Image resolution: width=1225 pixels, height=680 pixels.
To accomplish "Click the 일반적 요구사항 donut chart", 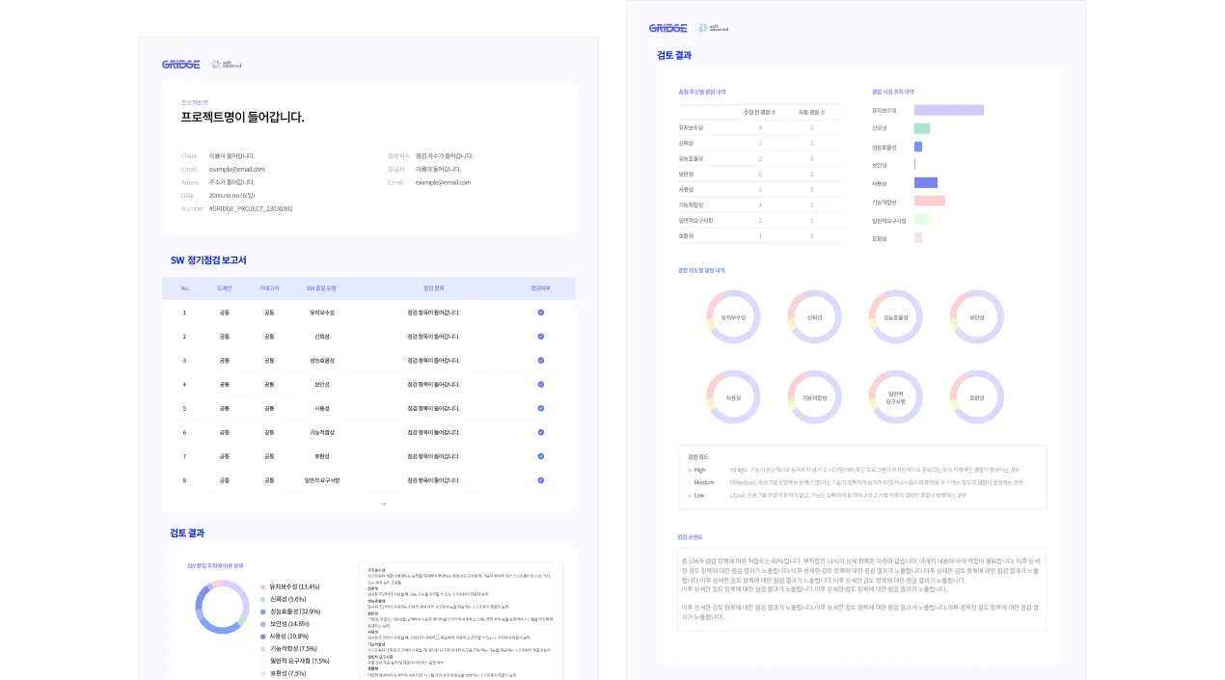I will tap(896, 397).
